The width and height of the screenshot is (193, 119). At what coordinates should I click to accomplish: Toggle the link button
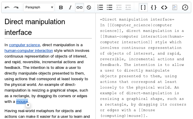tap(80, 7)
